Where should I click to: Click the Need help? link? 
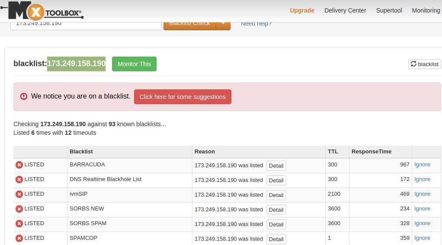point(256,24)
